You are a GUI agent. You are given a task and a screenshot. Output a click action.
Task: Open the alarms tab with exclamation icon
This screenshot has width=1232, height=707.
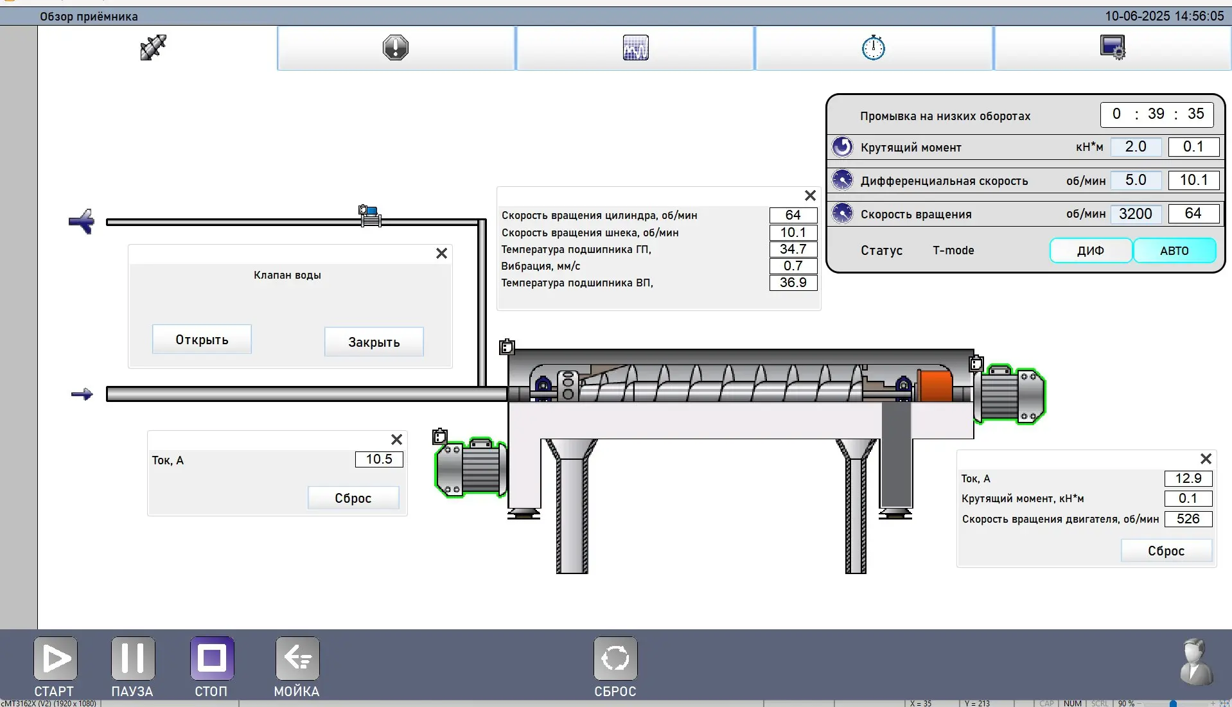pos(396,48)
